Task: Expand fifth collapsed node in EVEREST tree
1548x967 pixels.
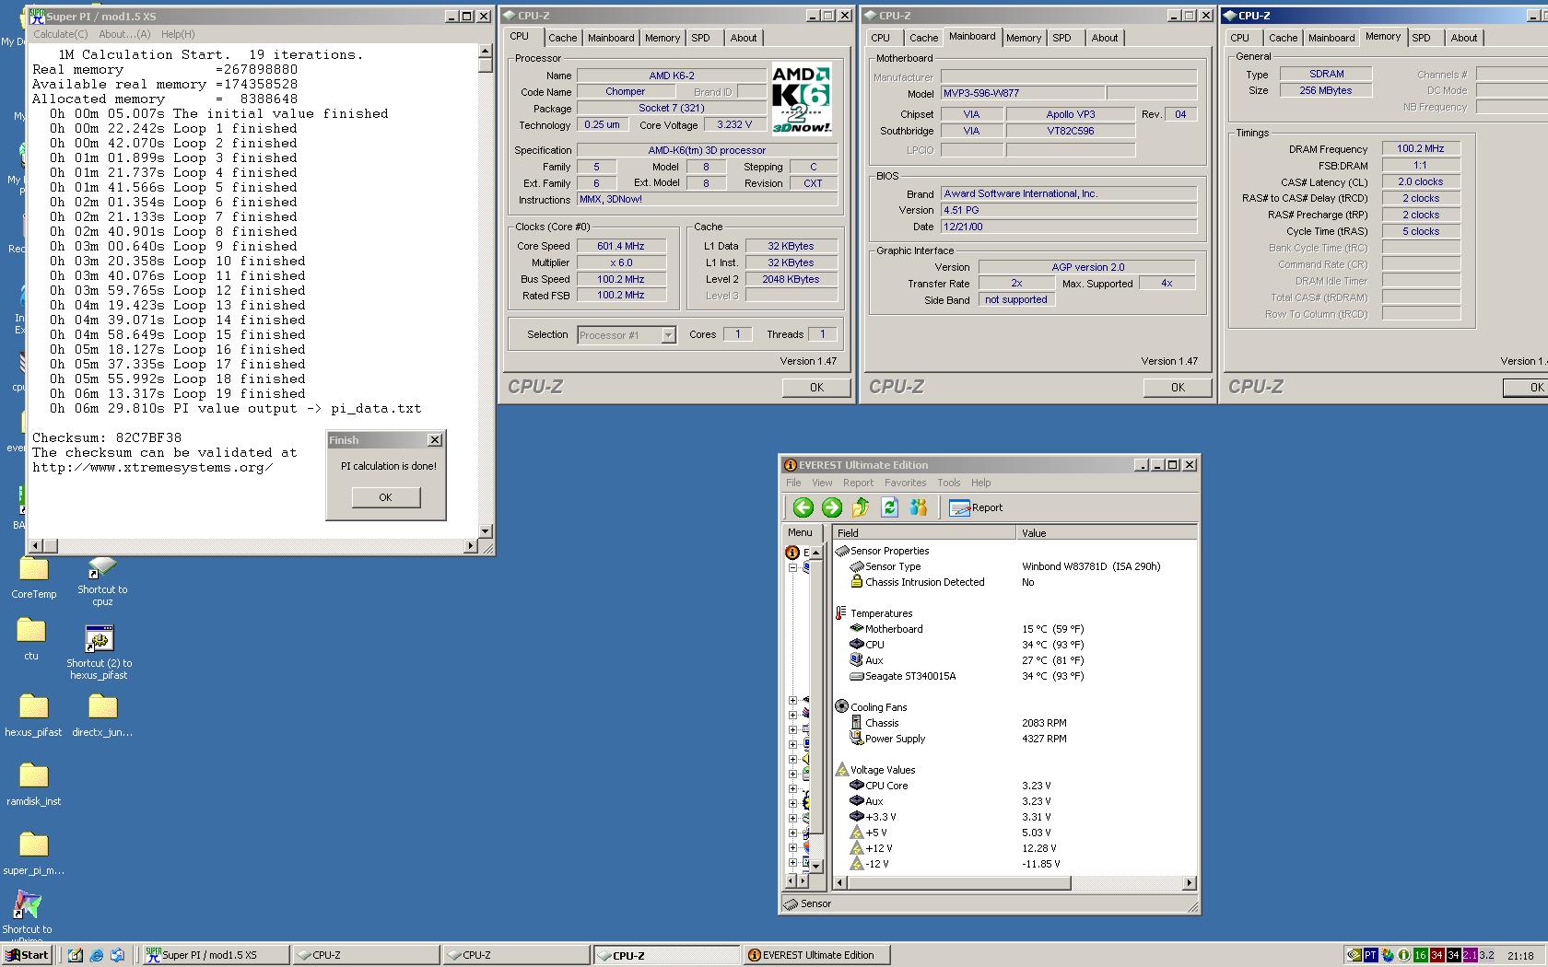Action: tap(792, 759)
